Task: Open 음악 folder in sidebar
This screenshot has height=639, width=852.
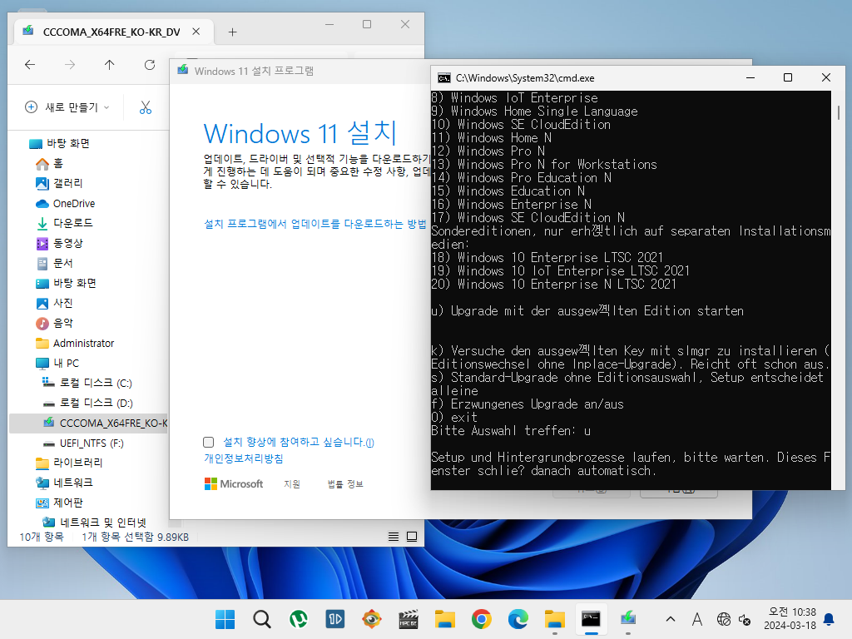Action: pos(54,324)
